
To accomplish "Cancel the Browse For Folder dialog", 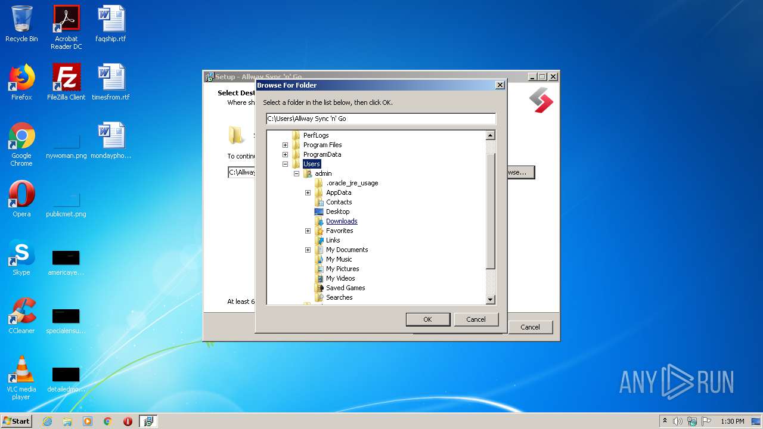I will coord(476,319).
